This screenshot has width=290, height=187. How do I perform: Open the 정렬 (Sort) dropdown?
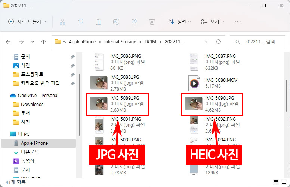[x=179, y=22]
